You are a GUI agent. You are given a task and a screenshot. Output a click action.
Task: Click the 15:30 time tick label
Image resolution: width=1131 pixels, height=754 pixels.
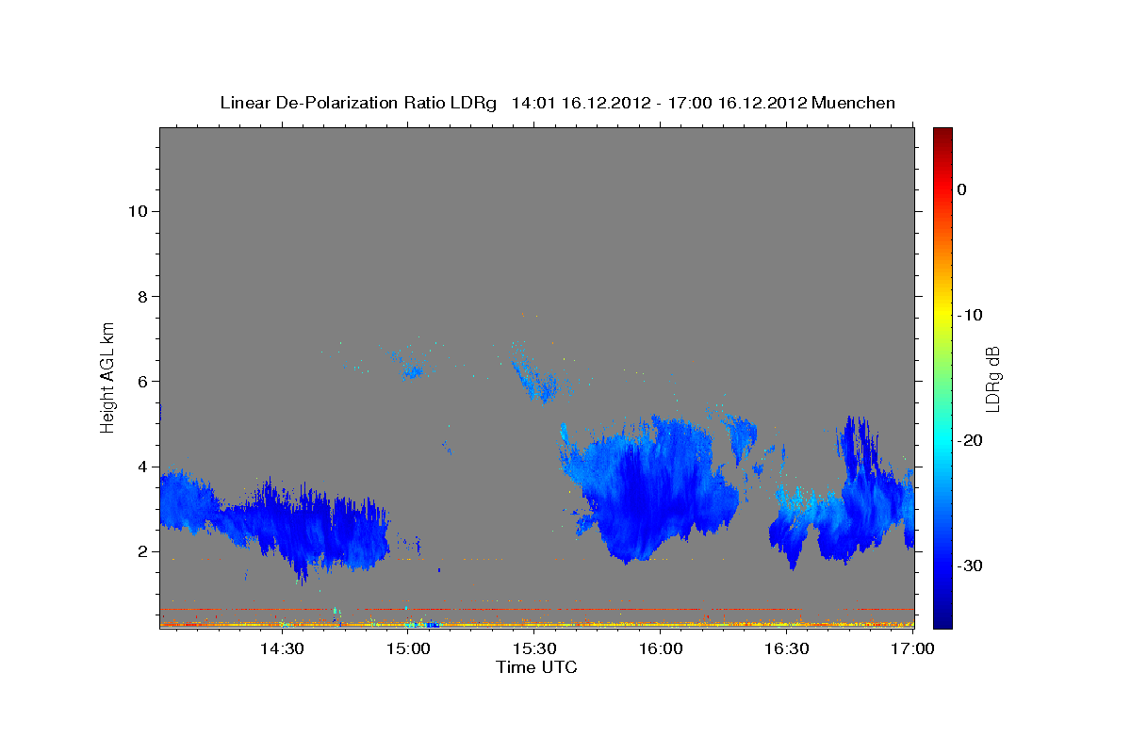coord(534,649)
